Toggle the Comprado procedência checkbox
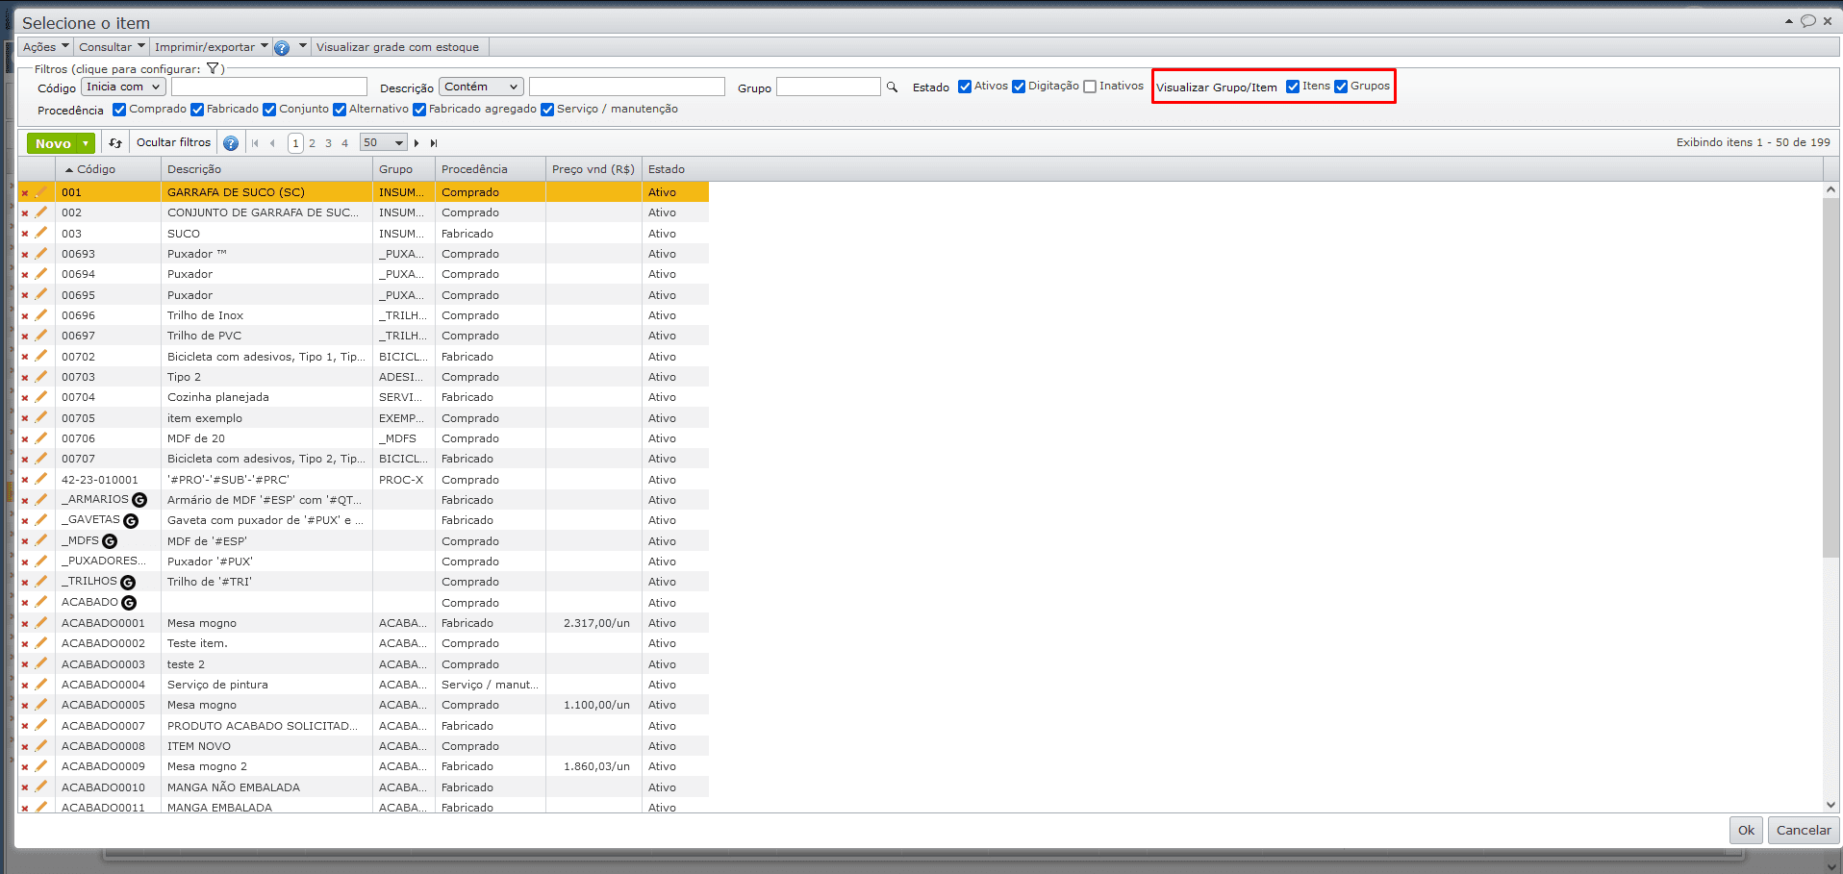This screenshot has width=1843, height=874. click(119, 110)
